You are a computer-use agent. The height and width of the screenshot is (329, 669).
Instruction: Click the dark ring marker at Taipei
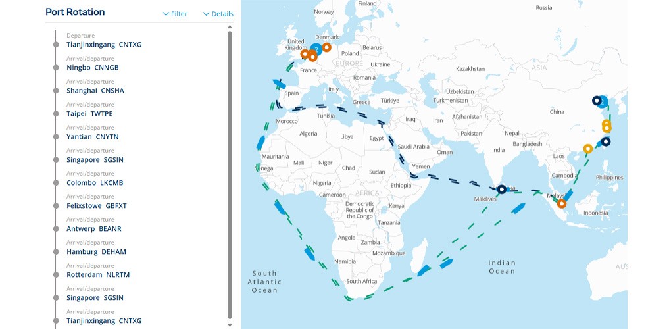[x=605, y=141]
